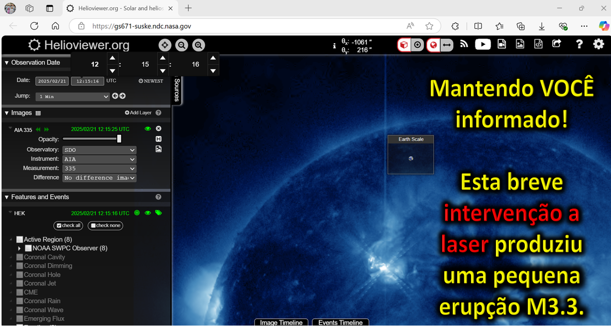Open the Instrument AIA dropdown
Screen dimensions: 611x331
99,159
